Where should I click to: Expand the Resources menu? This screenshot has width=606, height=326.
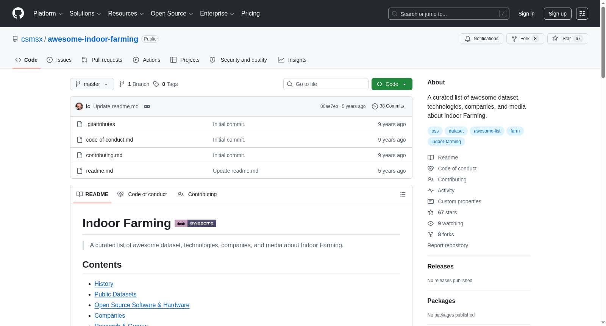pos(126,14)
